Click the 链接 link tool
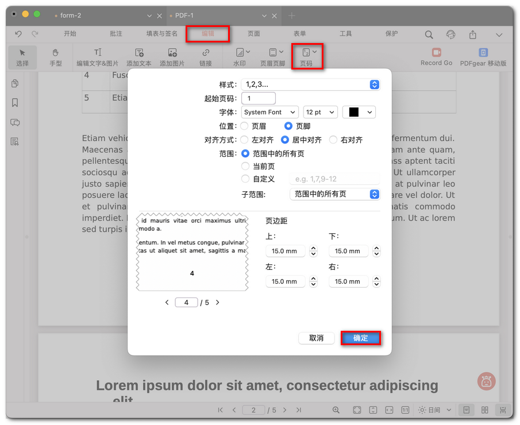The width and height of the screenshot is (520, 425). pos(206,57)
